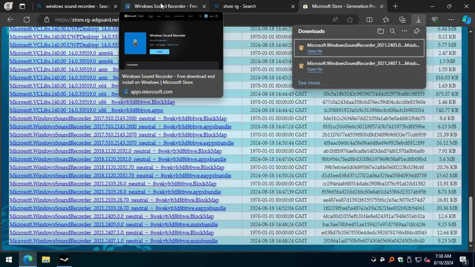475x267 pixels.
Task: Open Browser essentials heart icon
Action: click(435, 20)
